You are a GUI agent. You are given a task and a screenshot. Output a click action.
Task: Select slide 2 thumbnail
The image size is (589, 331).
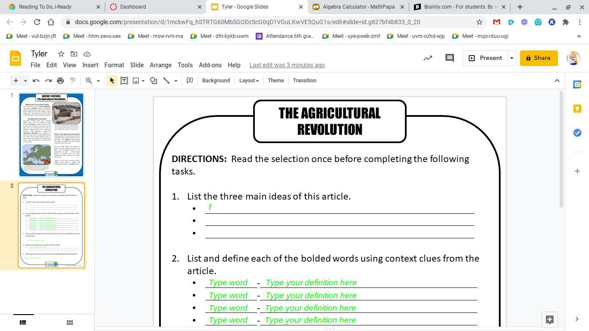[x=51, y=225]
